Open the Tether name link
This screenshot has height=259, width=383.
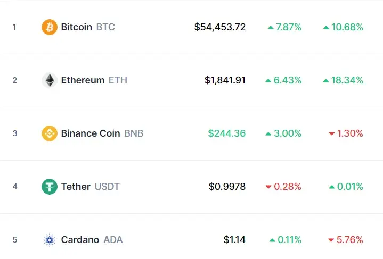(76, 187)
